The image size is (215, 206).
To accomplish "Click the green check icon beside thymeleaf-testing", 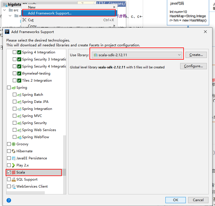I will [x=19, y=73].
